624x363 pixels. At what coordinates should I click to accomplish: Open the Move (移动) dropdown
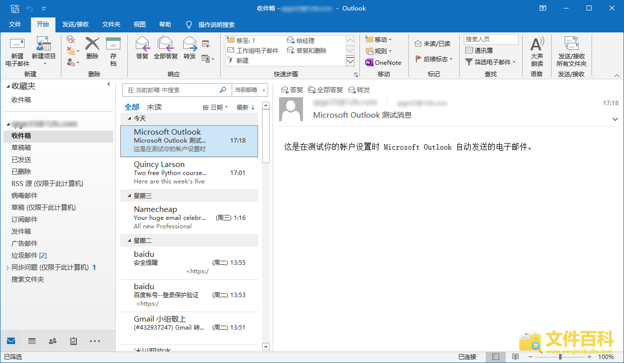(x=378, y=39)
